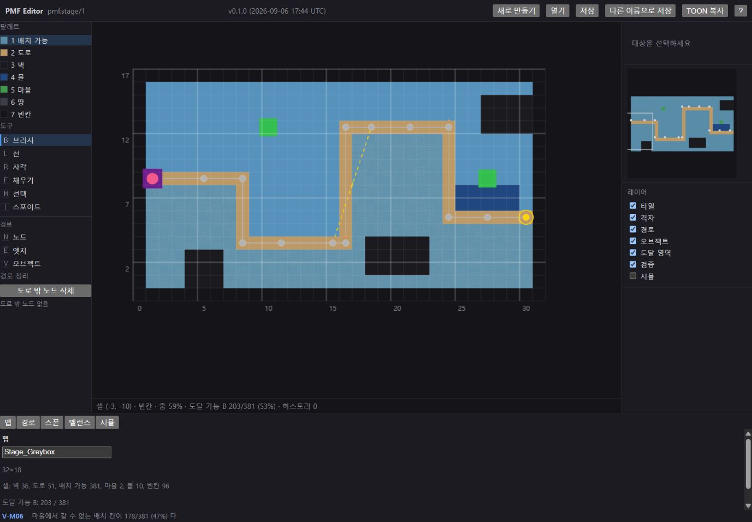Toggle the 경로 layer checkbox
Image resolution: width=752 pixels, height=522 pixels.
tap(633, 229)
